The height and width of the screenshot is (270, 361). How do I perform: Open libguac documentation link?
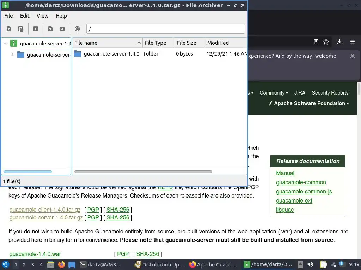coord(285,210)
